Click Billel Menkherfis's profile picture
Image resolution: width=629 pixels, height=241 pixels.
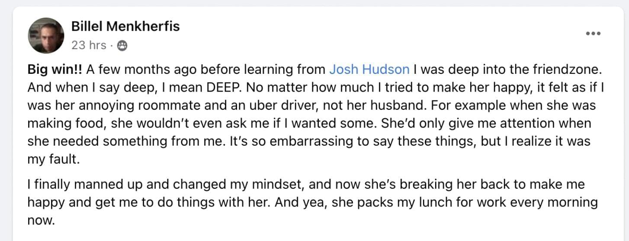46,35
